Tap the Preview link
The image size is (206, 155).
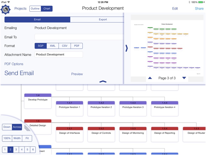[77, 74]
